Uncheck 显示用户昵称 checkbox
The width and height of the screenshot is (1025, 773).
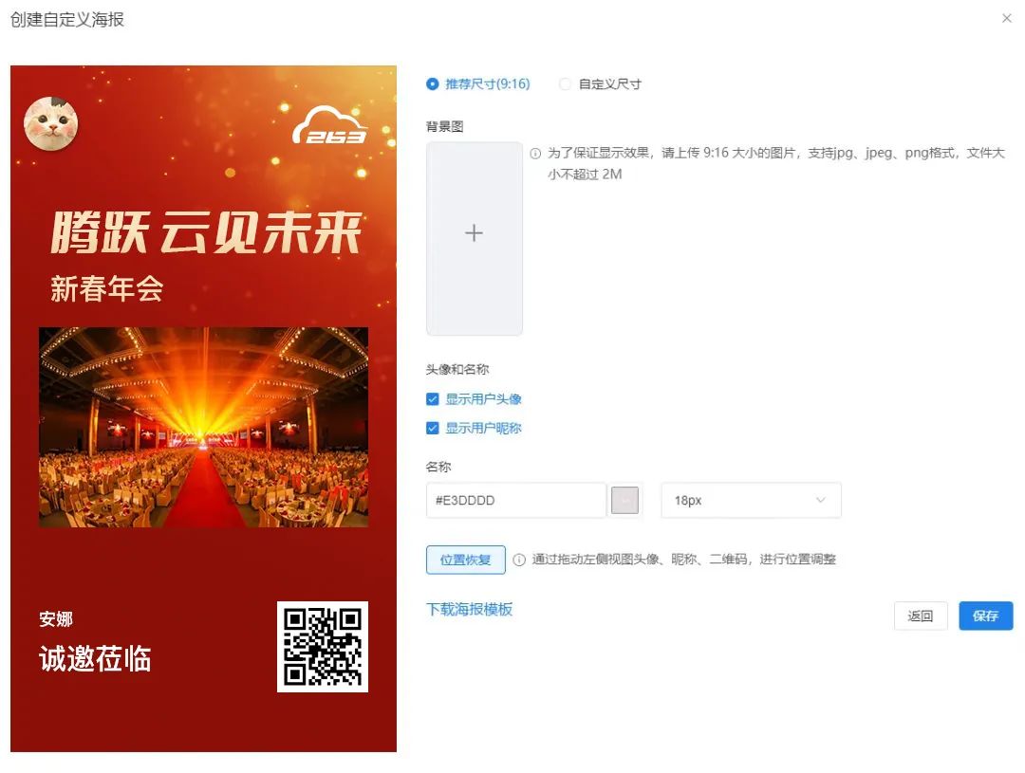coord(432,429)
